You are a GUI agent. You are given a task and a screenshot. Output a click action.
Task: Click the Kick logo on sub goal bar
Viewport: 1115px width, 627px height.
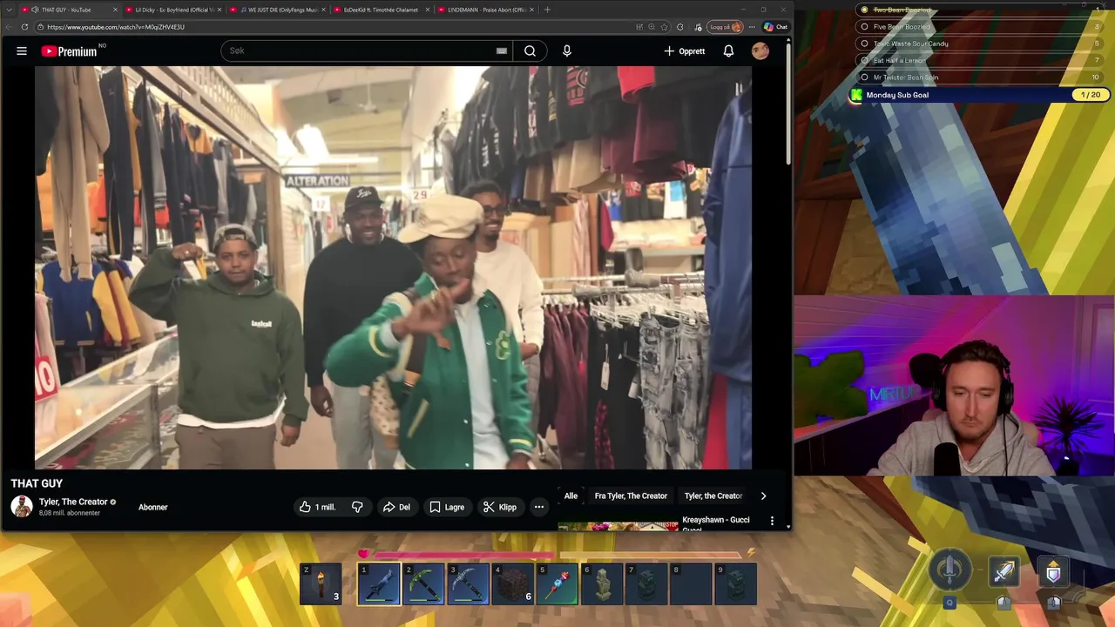tap(856, 95)
